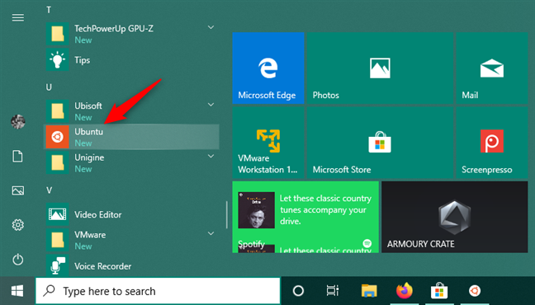Launch Ubuntu from its orange icon
Viewport: 535px width, 305px height.
pyautogui.click(x=57, y=137)
